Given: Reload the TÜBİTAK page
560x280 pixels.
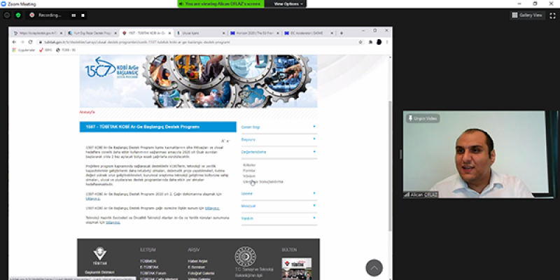Looking at the screenshot, I should pos(30,42).
